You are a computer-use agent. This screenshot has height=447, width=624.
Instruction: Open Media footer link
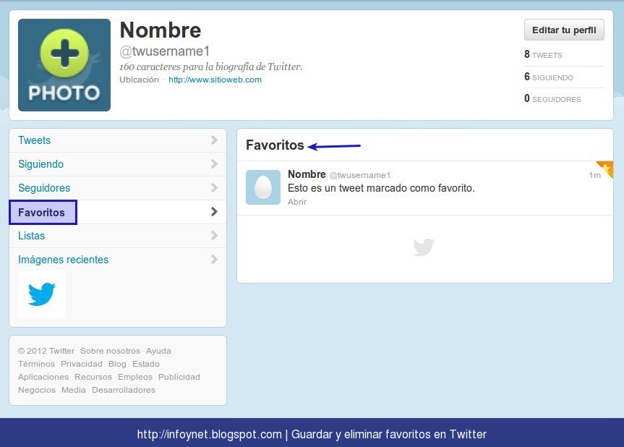pyautogui.click(x=73, y=390)
